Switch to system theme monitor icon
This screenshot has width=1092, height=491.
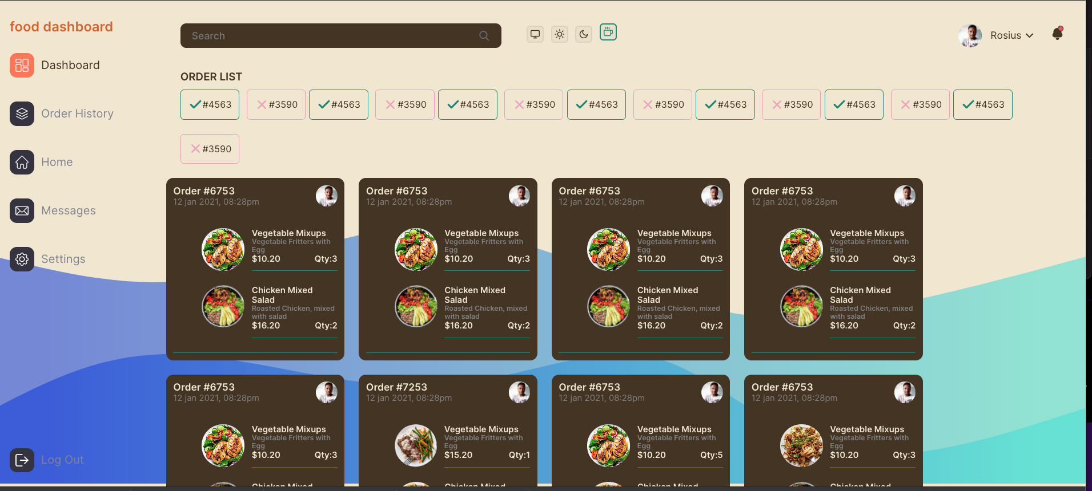535,34
